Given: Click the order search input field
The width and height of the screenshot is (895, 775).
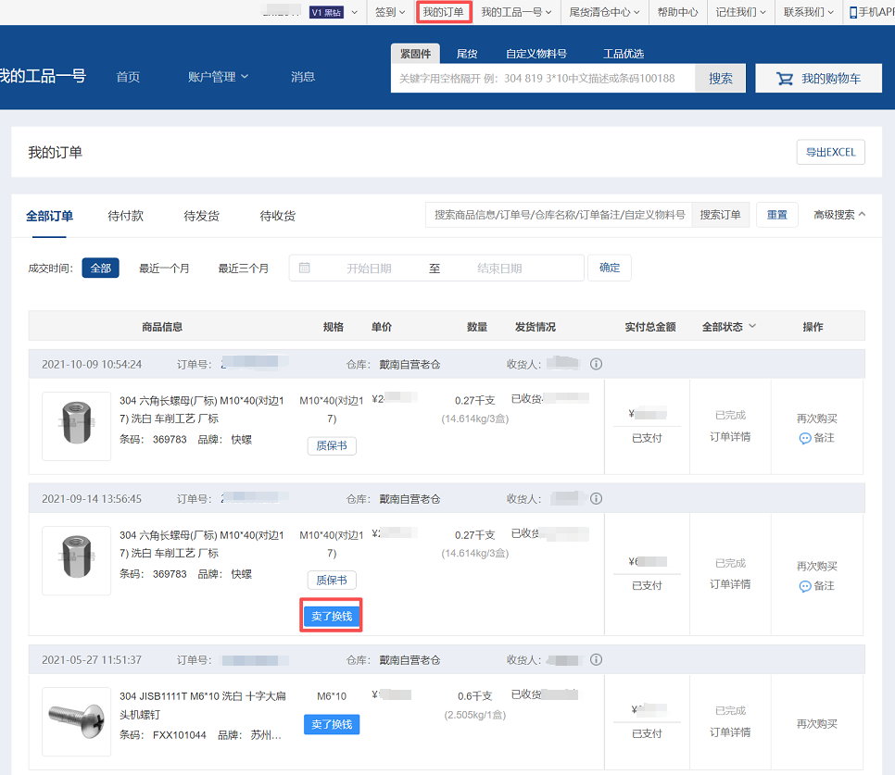Looking at the screenshot, I should click(559, 215).
